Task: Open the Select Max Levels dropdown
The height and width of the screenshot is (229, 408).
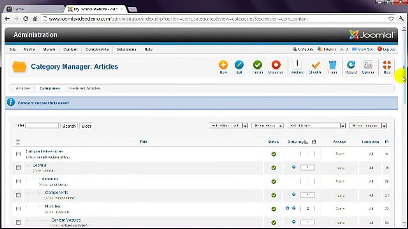Action: pyautogui.click(x=228, y=126)
